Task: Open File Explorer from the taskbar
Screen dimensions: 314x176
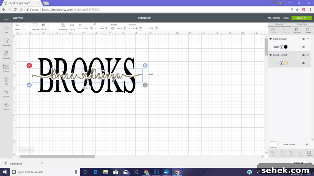Action: click(x=105, y=172)
